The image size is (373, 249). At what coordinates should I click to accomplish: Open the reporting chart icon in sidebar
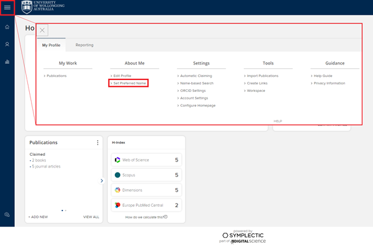pyautogui.click(x=7, y=61)
